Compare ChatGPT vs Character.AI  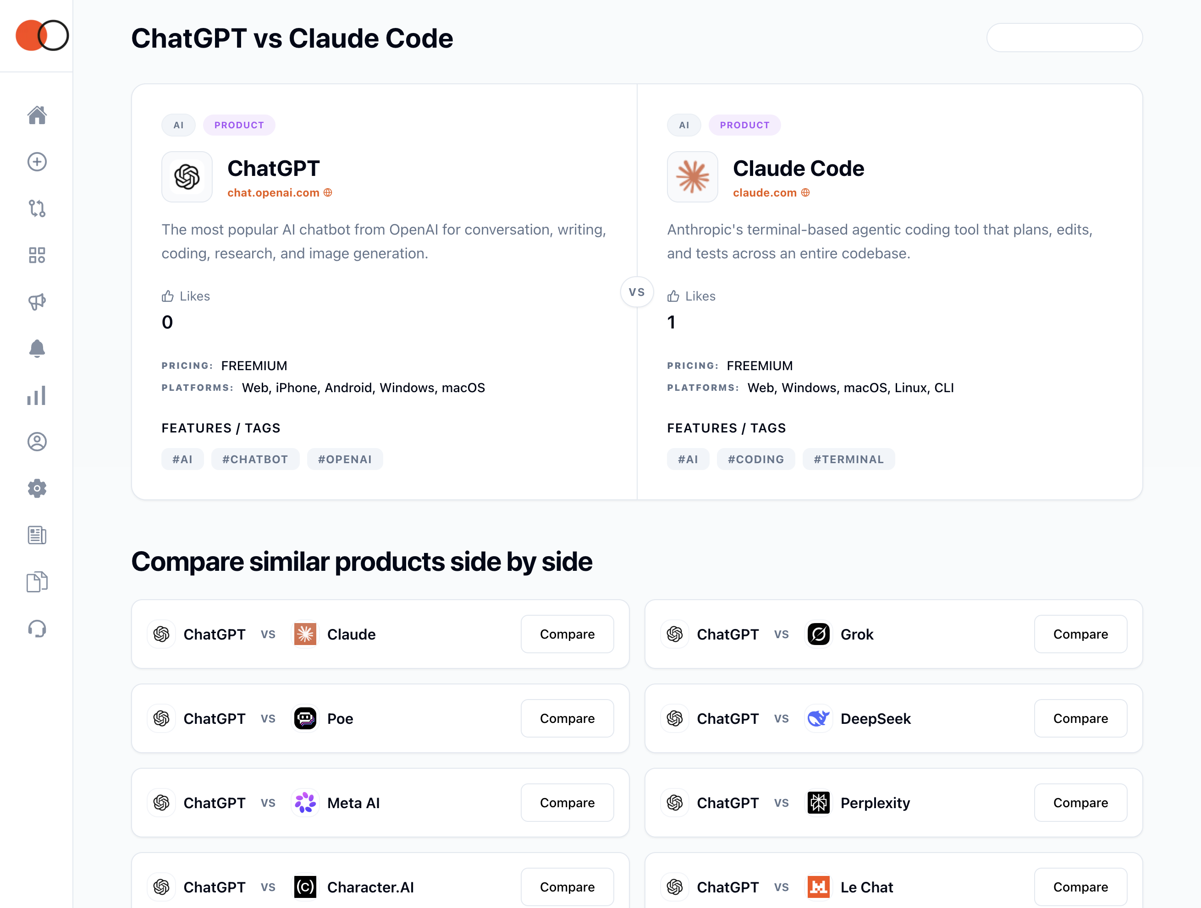click(x=567, y=887)
